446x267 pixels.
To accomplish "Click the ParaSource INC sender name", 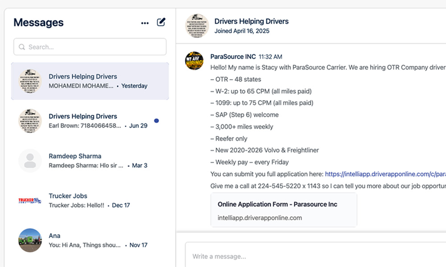I will 233,57.
